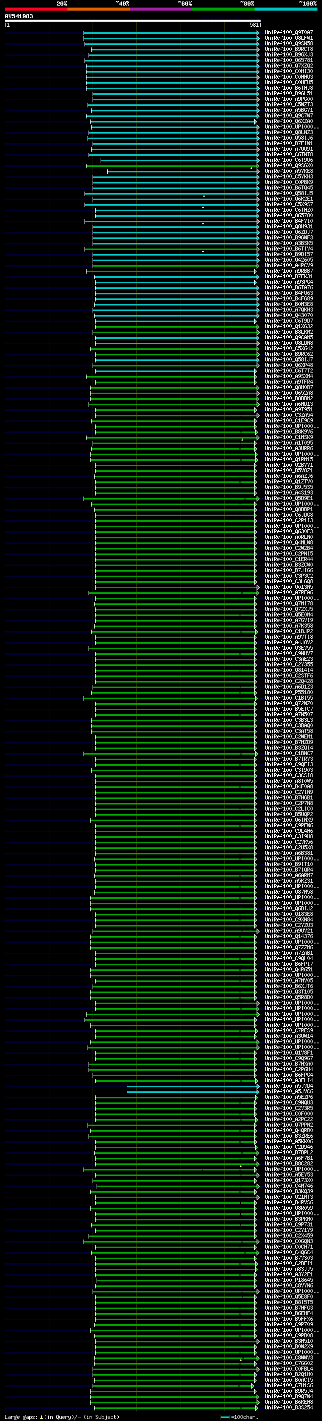This screenshot has width=322, height=1421.
Task: Select the UniRef100_P18645 label
Action: (x=288, y=1280)
